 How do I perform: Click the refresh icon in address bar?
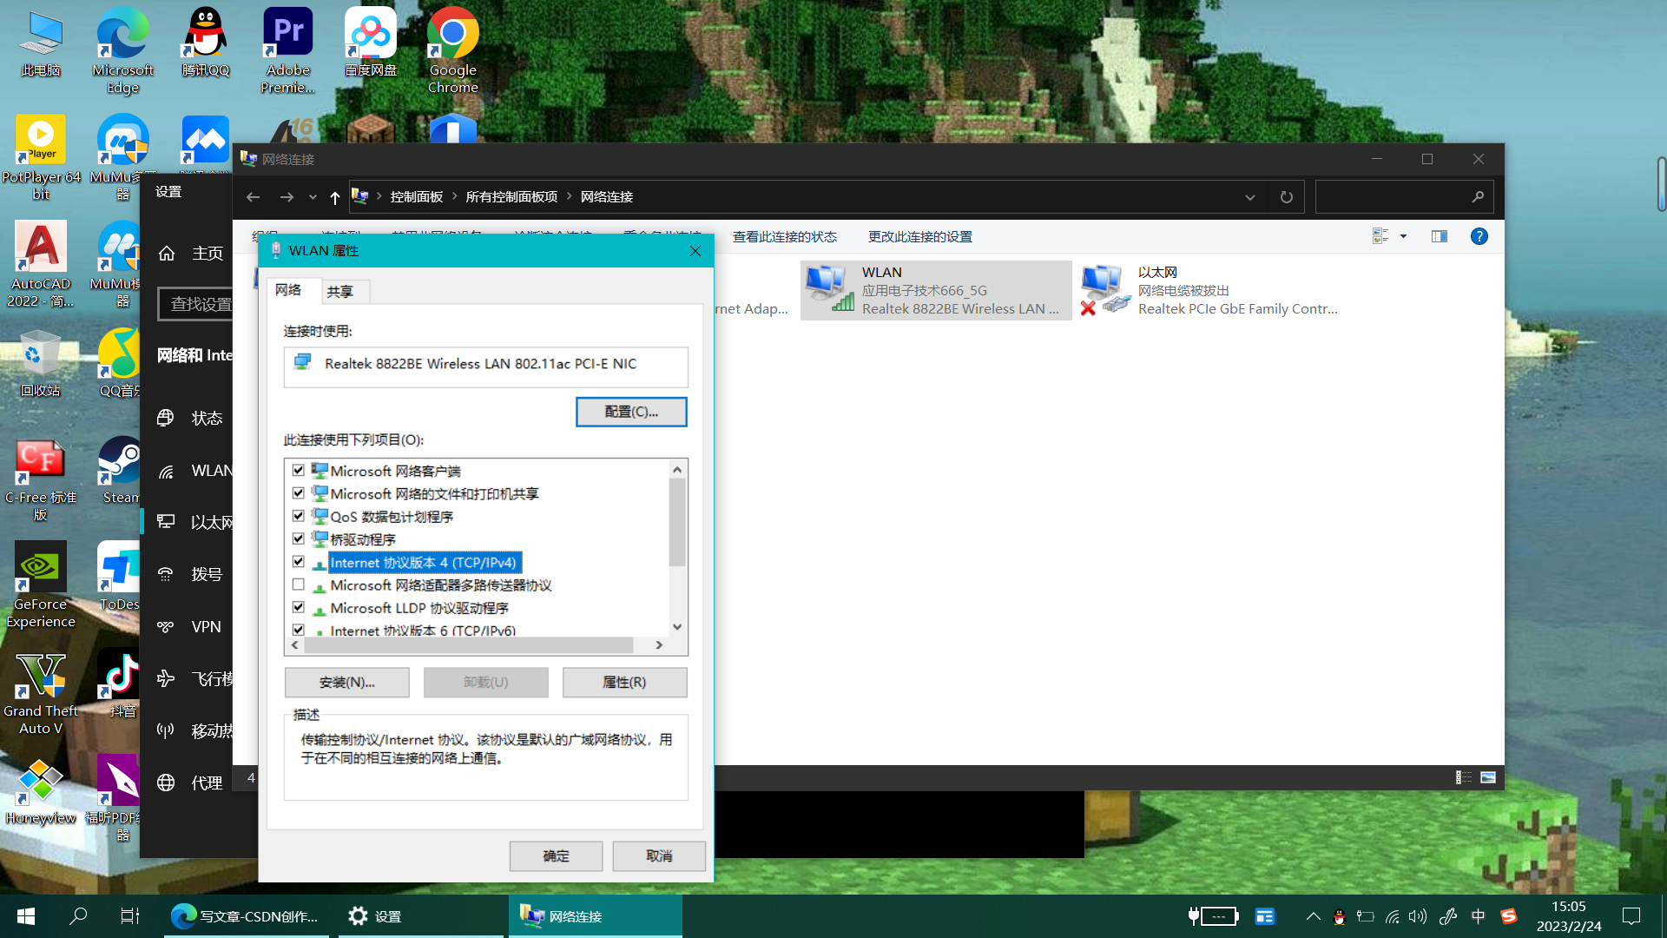click(1286, 197)
